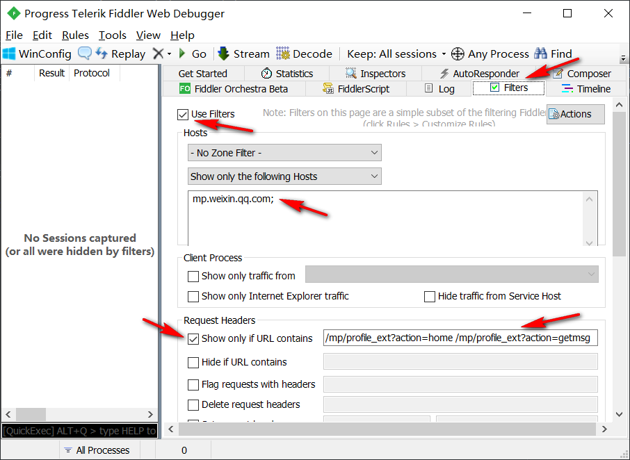The image size is (630, 460).
Task: Uncheck the Use Filters checkbox
Action: point(183,115)
